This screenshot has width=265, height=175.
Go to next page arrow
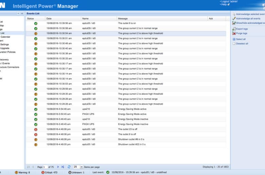(x=58, y=167)
